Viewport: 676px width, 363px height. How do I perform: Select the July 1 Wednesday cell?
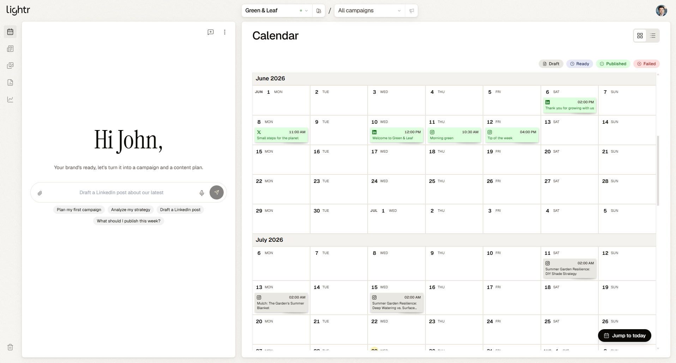[x=397, y=219]
